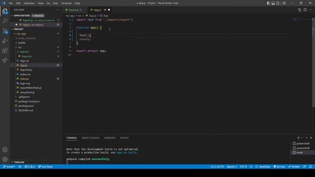Open the Terminal menu
The image size is (315, 177).
tap(66, 3)
